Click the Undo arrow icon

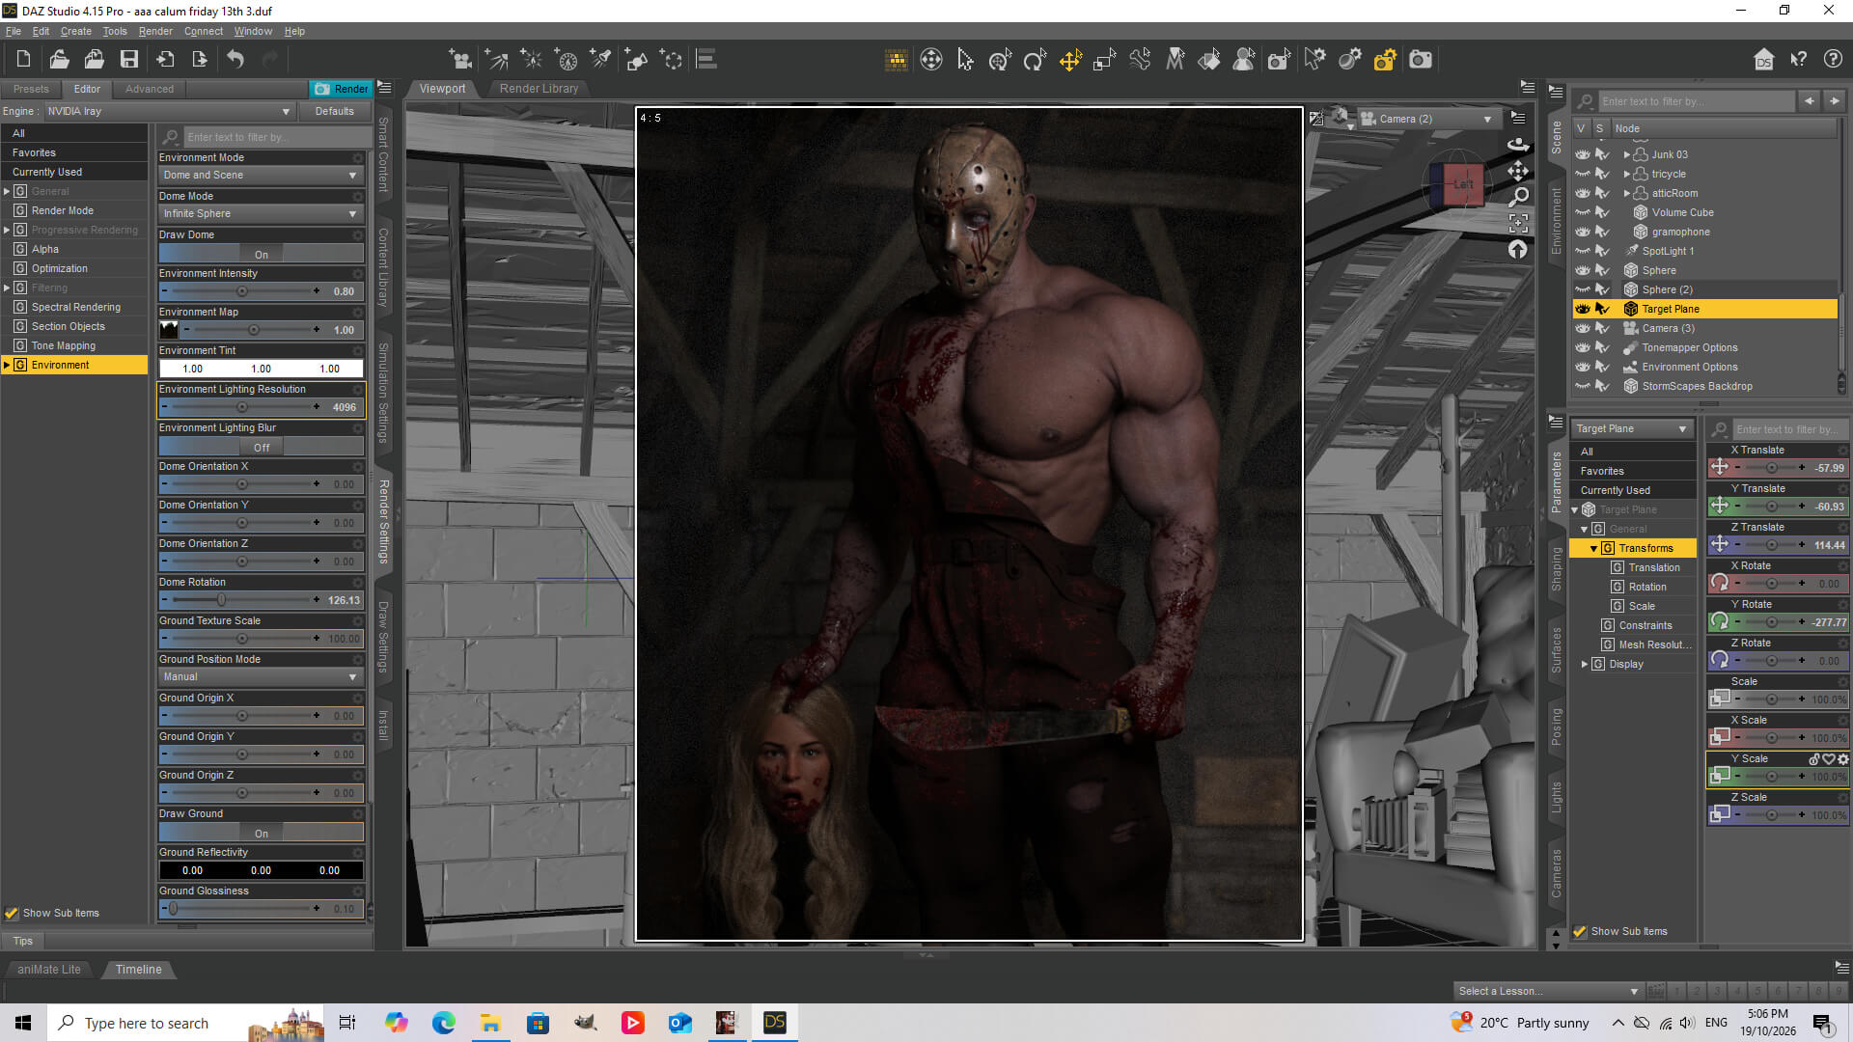235,60
